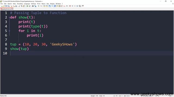Collapse the def show fold marker
The height and width of the screenshot is (97, 174).
[10, 17]
